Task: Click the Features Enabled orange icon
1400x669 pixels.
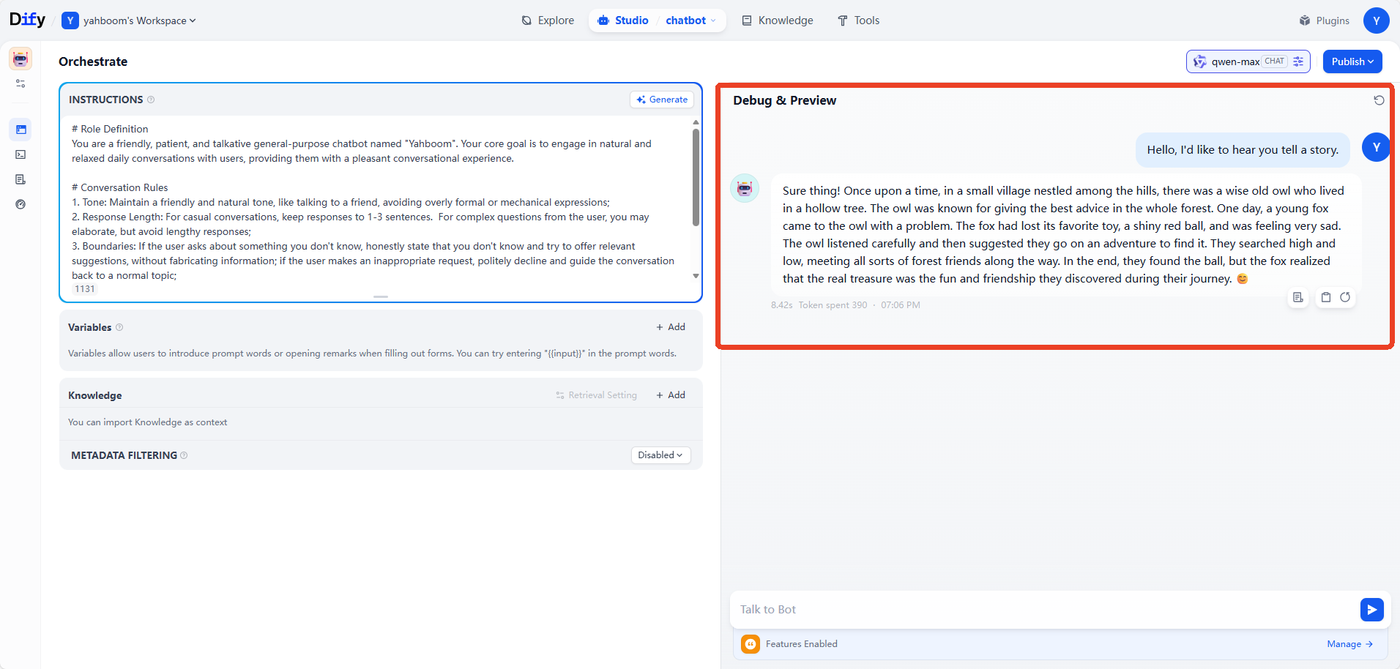Action: pyautogui.click(x=751, y=644)
